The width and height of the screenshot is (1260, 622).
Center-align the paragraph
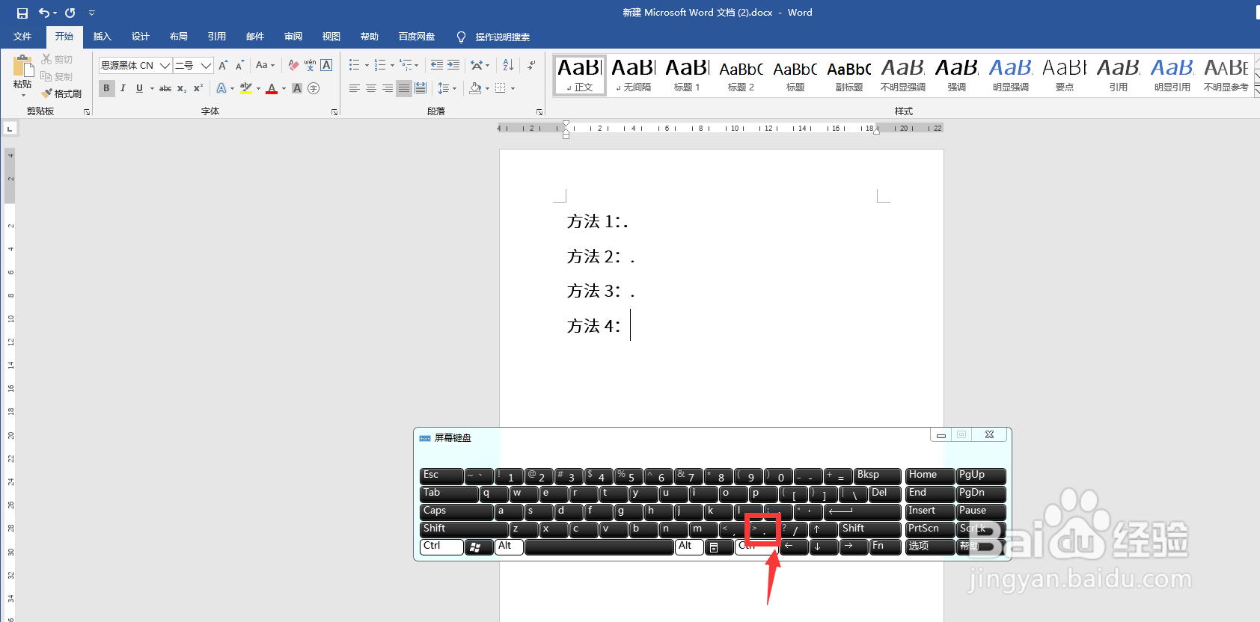pos(371,88)
